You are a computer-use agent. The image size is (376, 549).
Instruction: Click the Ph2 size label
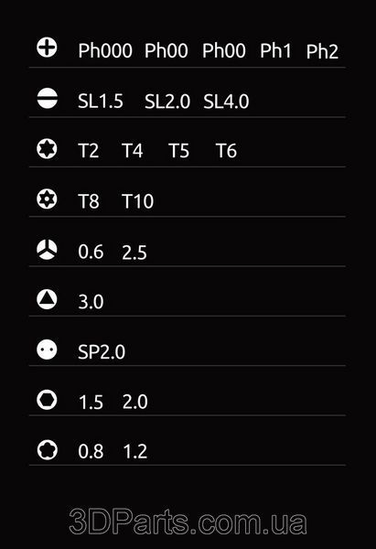point(322,52)
